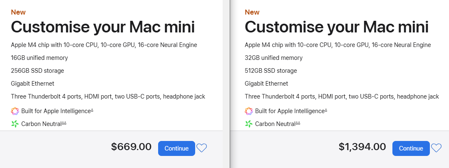Screen dimensions: 449x168
Task: Click the Apple Intelligence icon in the 16GB configuration
Action: pyautogui.click(x=15, y=111)
